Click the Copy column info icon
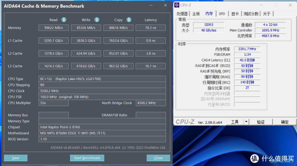The image size is (297, 166). (129, 20)
